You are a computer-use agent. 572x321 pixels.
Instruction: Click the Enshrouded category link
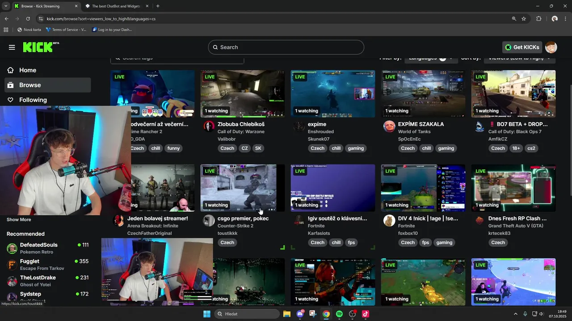coord(321,132)
